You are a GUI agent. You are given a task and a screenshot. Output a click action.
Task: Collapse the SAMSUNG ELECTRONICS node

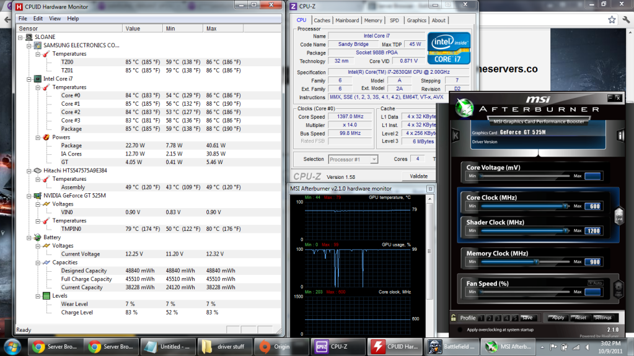pyautogui.click(x=29, y=46)
